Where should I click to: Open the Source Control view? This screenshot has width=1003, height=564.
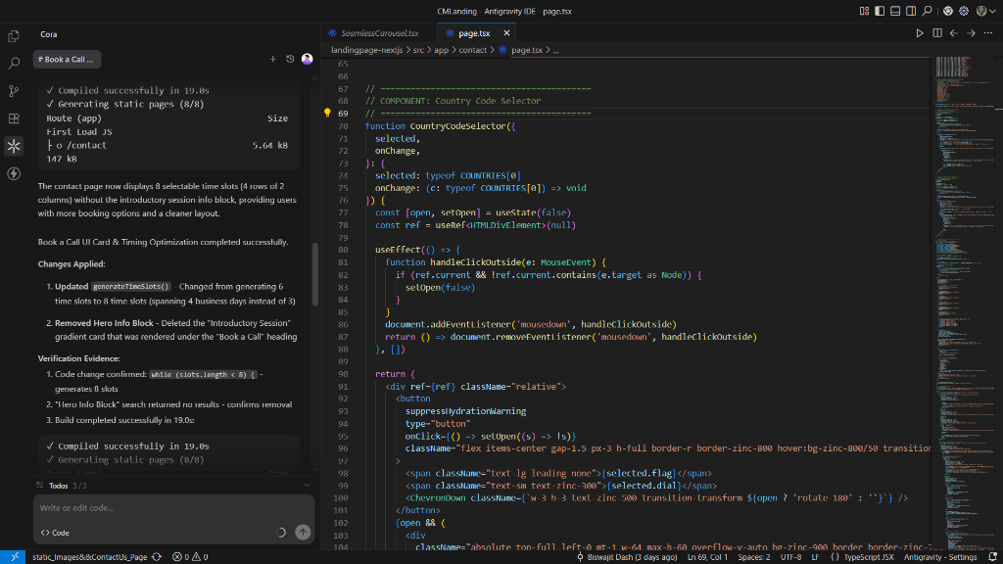[x=14, y=91]
